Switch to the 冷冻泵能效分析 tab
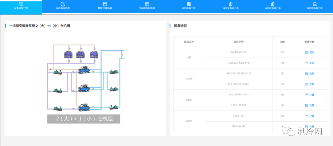 (230, 6)
